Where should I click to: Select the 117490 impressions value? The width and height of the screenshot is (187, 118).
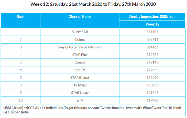(152, 100)
